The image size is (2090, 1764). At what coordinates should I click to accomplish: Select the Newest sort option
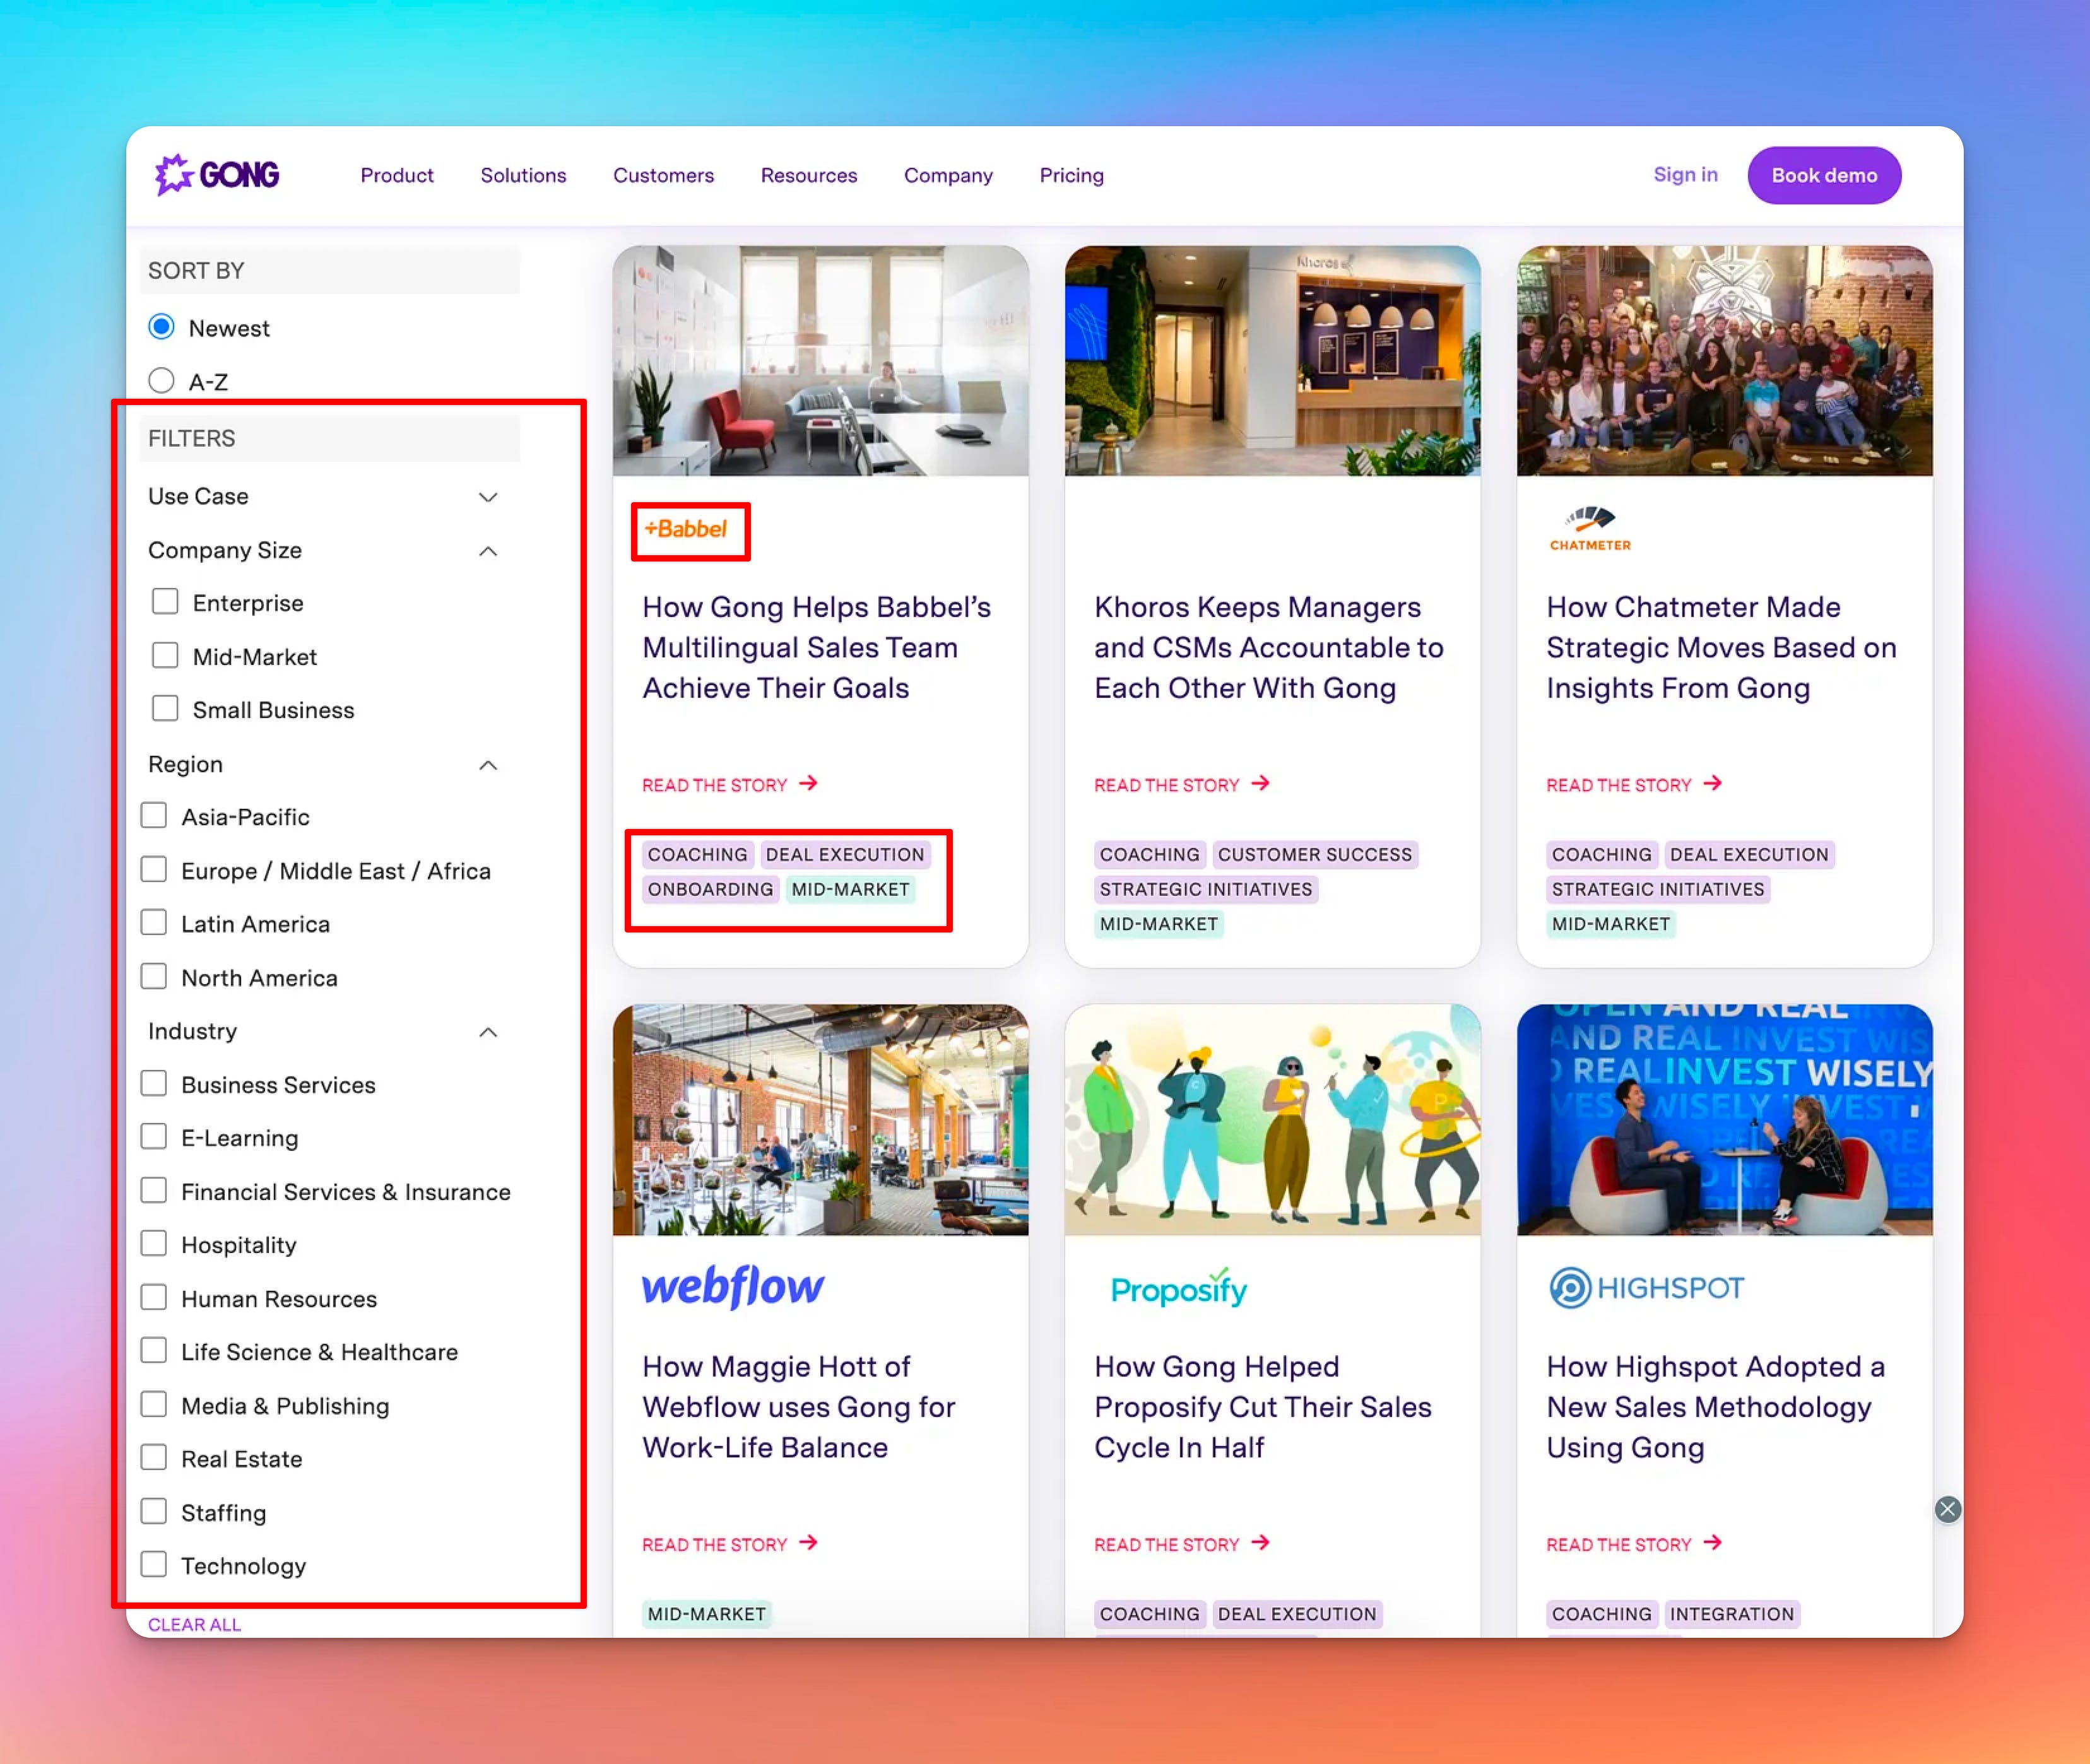click(161, 327)
